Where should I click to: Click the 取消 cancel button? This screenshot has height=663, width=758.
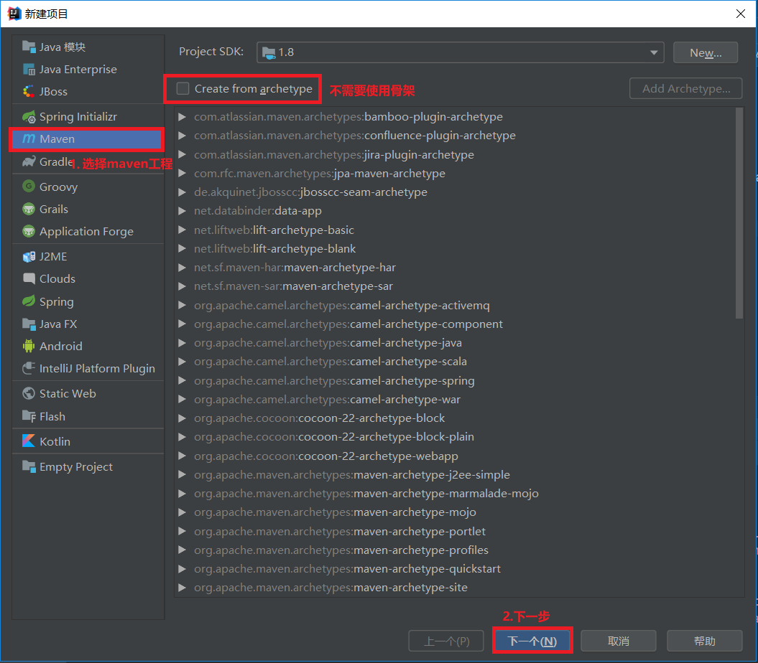point(619,641)
